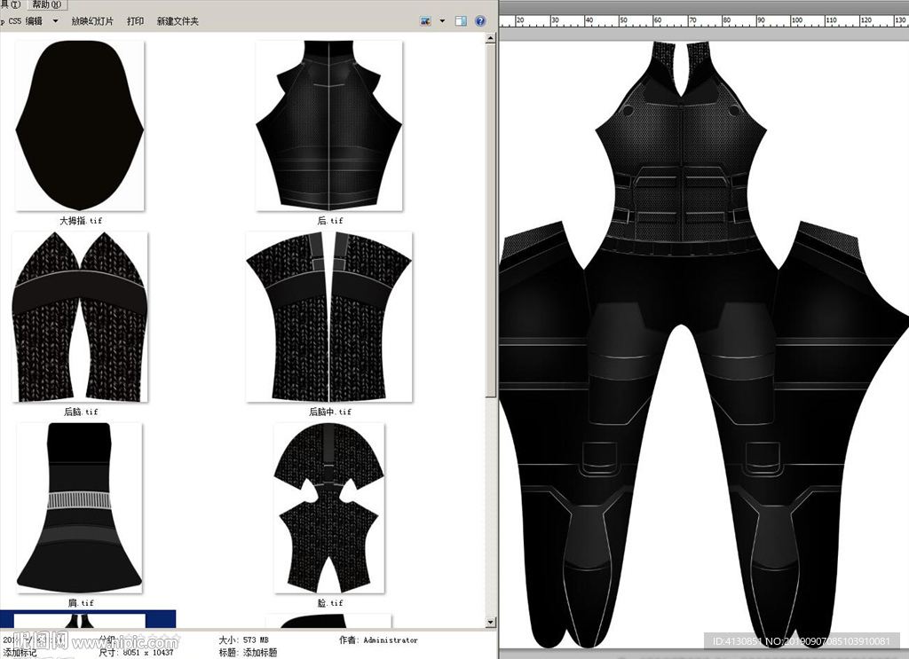Select the 大拇指.tif thumbnail
This screenshot has width=909, height=659.
80,124
